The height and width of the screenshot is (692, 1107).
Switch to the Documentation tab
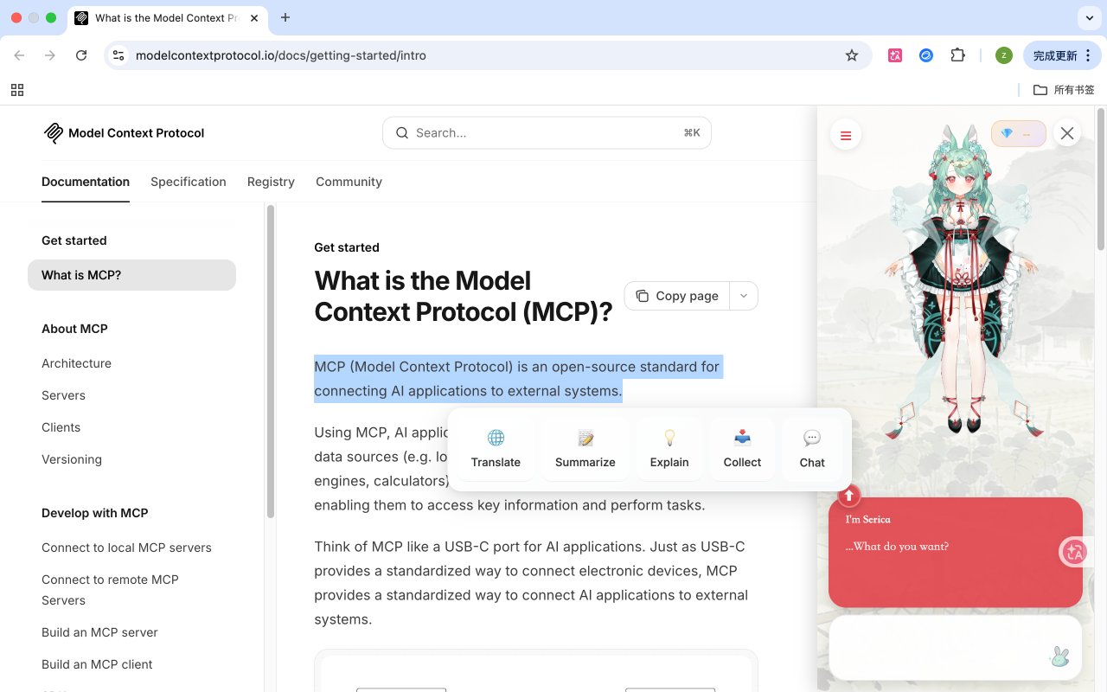(86, 182)
